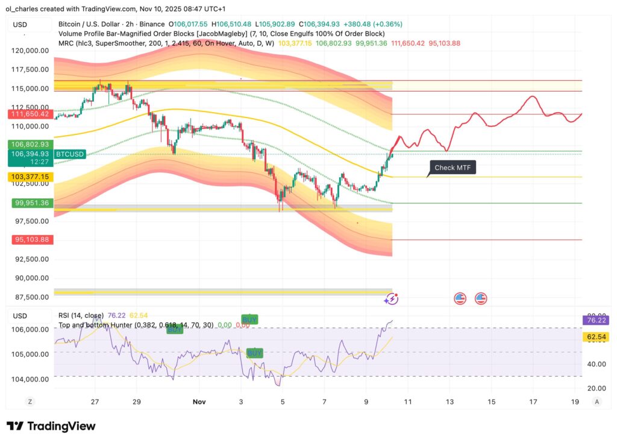Select the BUY marker near November 5 low
617x443 pixels.
(x=255, y=353)
